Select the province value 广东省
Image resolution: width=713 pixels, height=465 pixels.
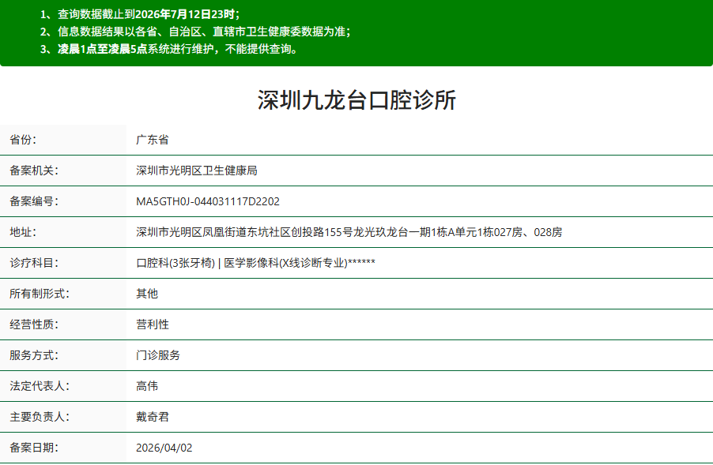tap(153, 140)
